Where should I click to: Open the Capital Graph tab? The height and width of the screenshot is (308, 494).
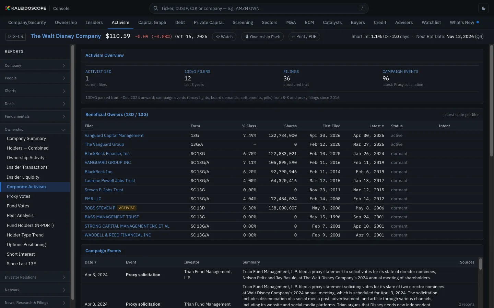click(x=152, y=23)
